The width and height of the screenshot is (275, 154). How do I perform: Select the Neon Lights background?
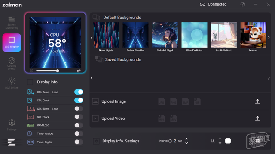point(106,35)
